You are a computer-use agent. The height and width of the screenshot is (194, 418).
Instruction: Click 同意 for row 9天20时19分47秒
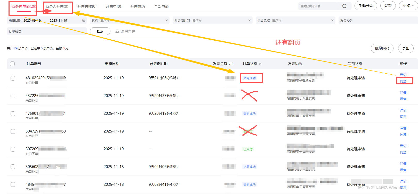point(403,117)
